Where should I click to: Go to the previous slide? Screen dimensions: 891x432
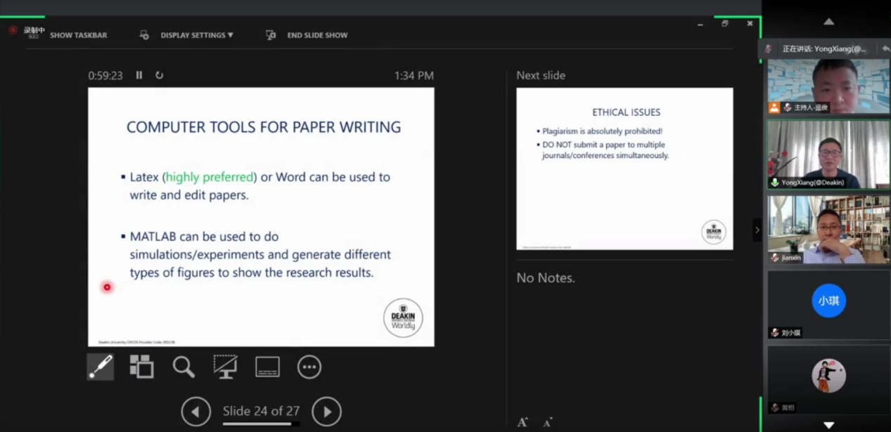[195, 412]
